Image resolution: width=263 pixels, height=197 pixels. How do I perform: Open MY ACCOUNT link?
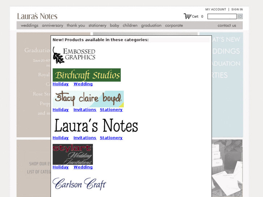(x=216, y=9)
